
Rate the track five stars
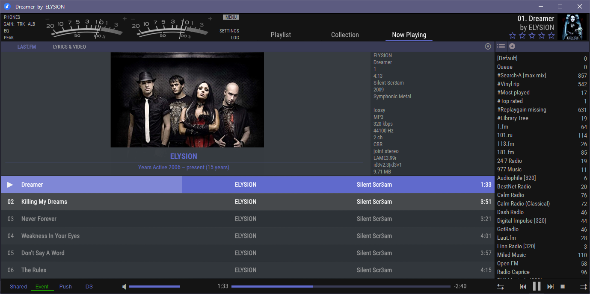coord(551,36)
